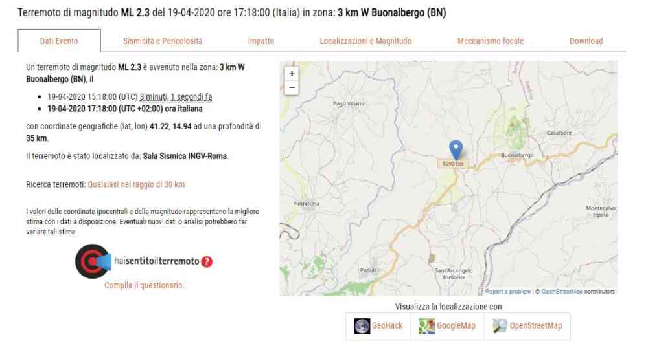Click Buonalbergo town label on map
The height and width of the screenshot is (348, 648).
coord(517,155)
